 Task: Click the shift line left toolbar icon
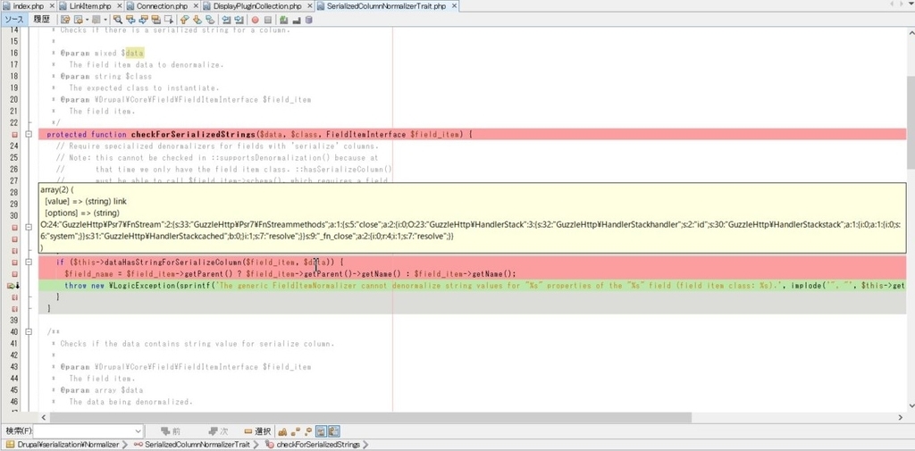225,20
